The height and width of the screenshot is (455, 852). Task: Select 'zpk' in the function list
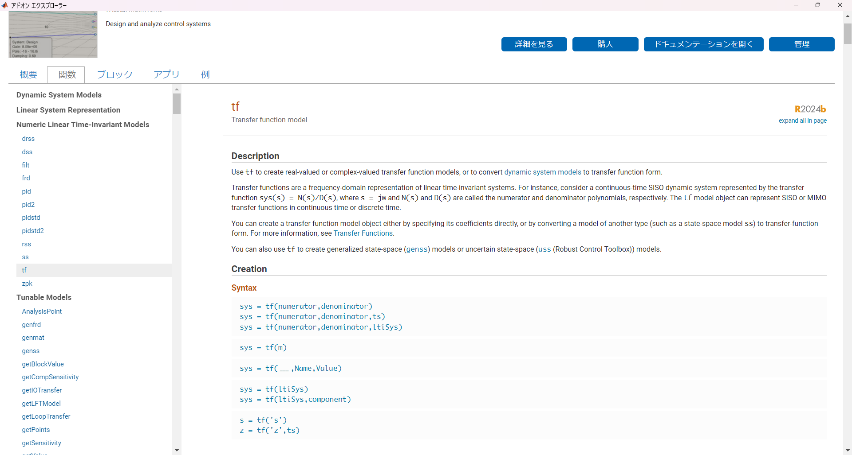pyautogui.click(x=27, y=283)
